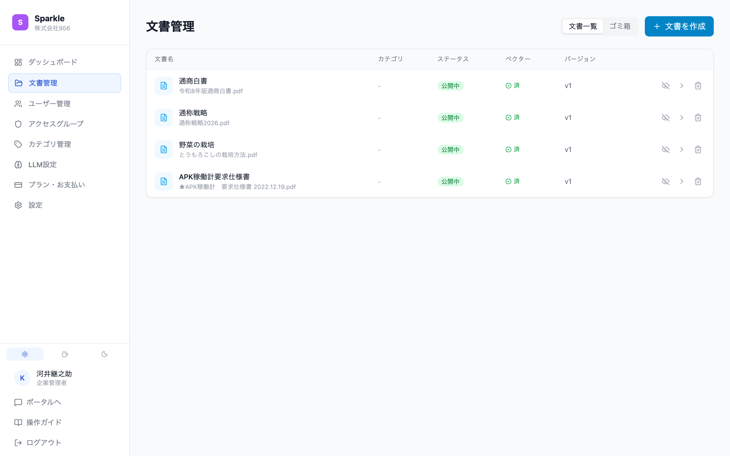
Task: Click the K user avatar
Action: coord(22,378)
